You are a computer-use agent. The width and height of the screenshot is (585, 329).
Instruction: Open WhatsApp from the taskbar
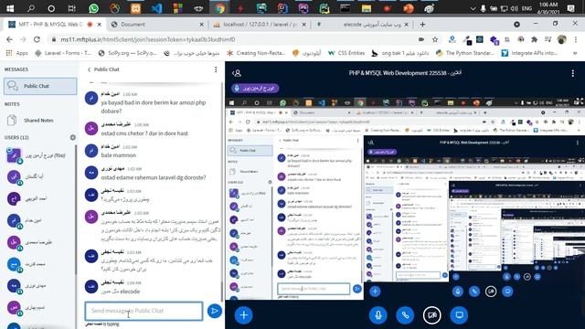[x=93, y=8]
